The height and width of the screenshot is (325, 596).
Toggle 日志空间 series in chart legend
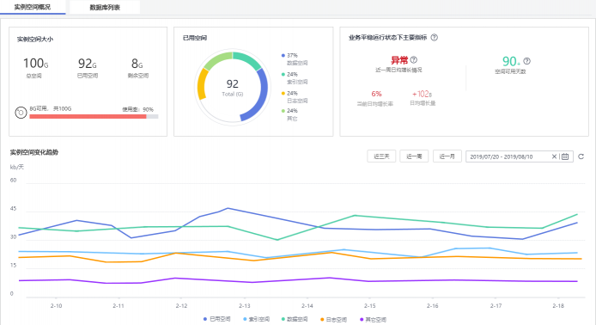point(334,319)
